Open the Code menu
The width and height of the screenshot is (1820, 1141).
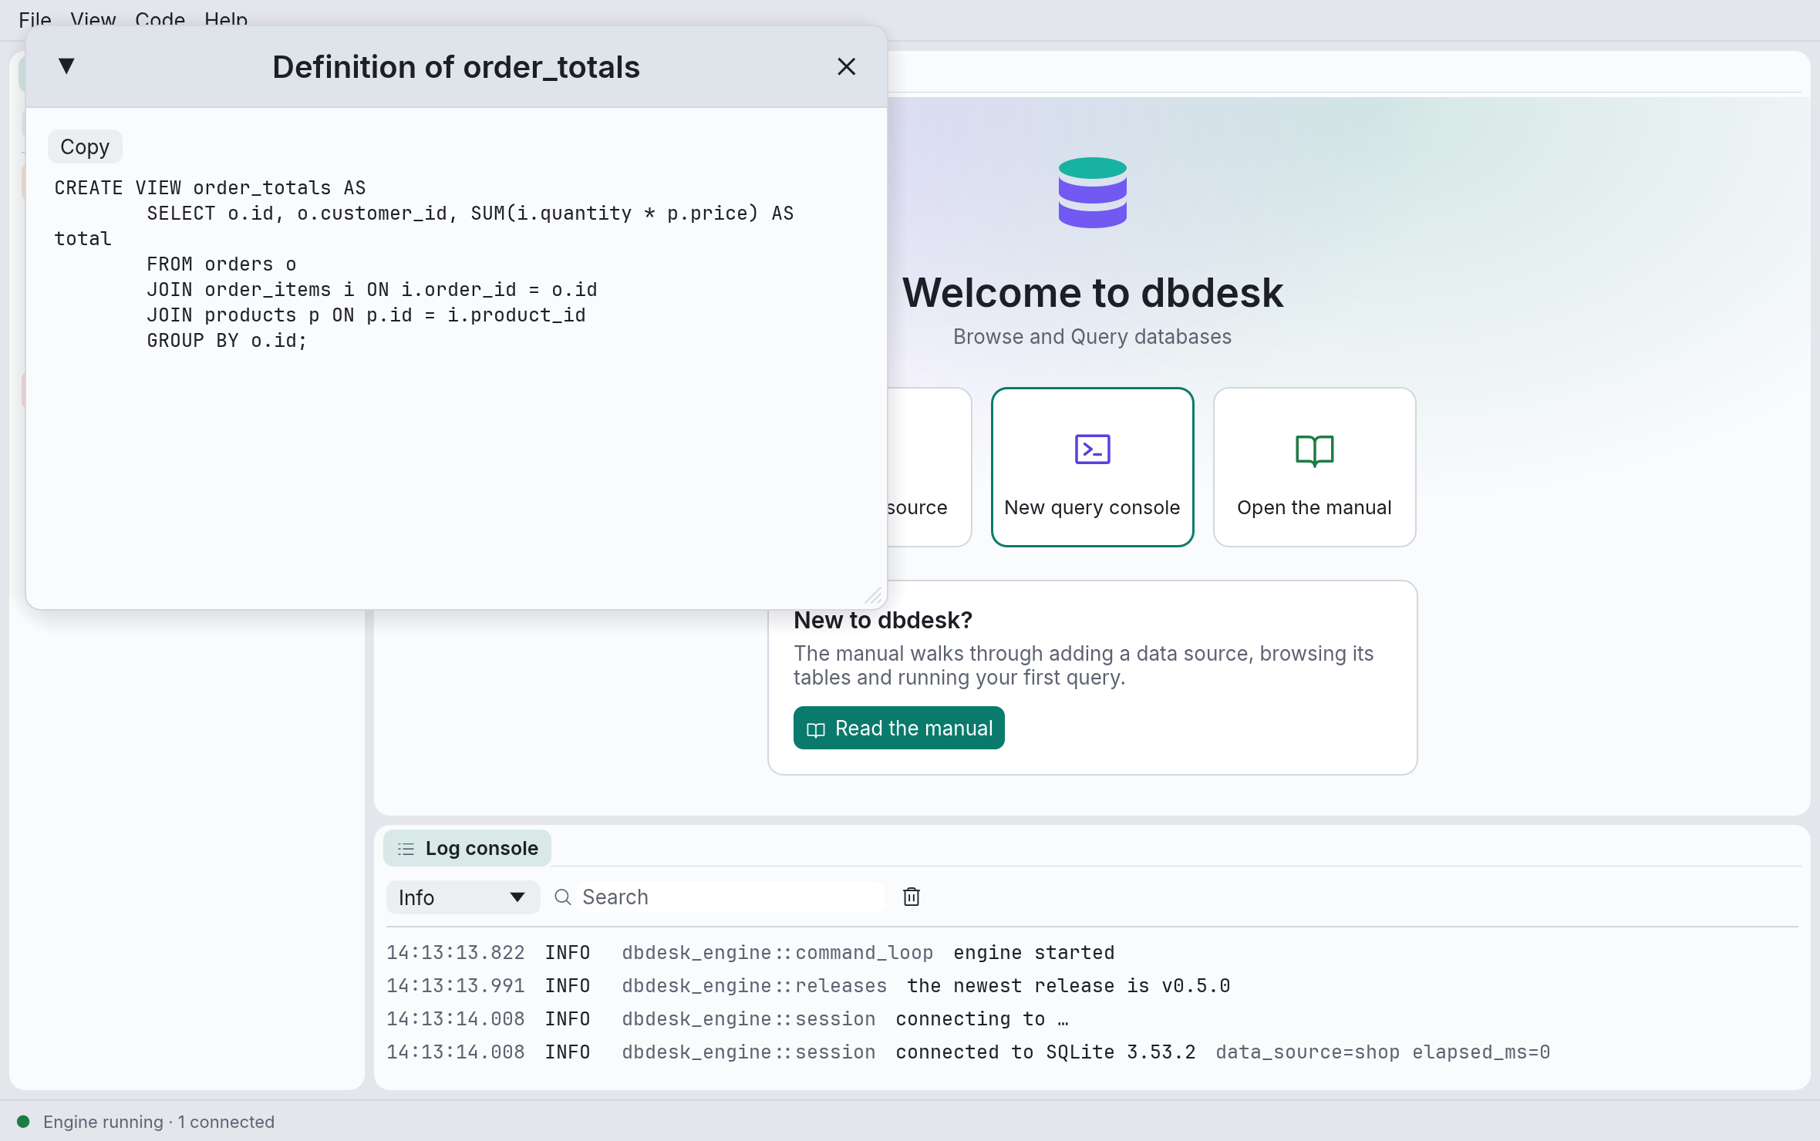click(x=160, y=19)
